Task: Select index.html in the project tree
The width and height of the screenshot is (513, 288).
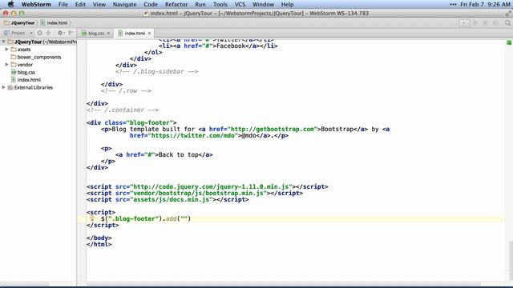Action: click(29, 80)
